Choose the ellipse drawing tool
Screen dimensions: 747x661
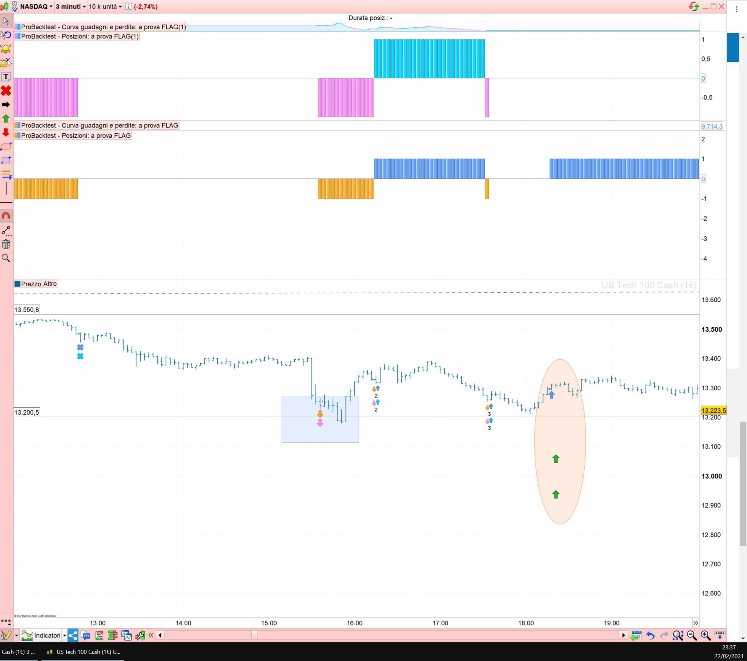click(6, 146)
